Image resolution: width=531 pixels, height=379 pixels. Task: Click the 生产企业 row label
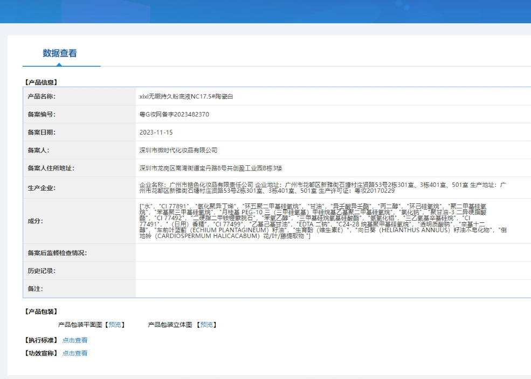click(42, 188)
